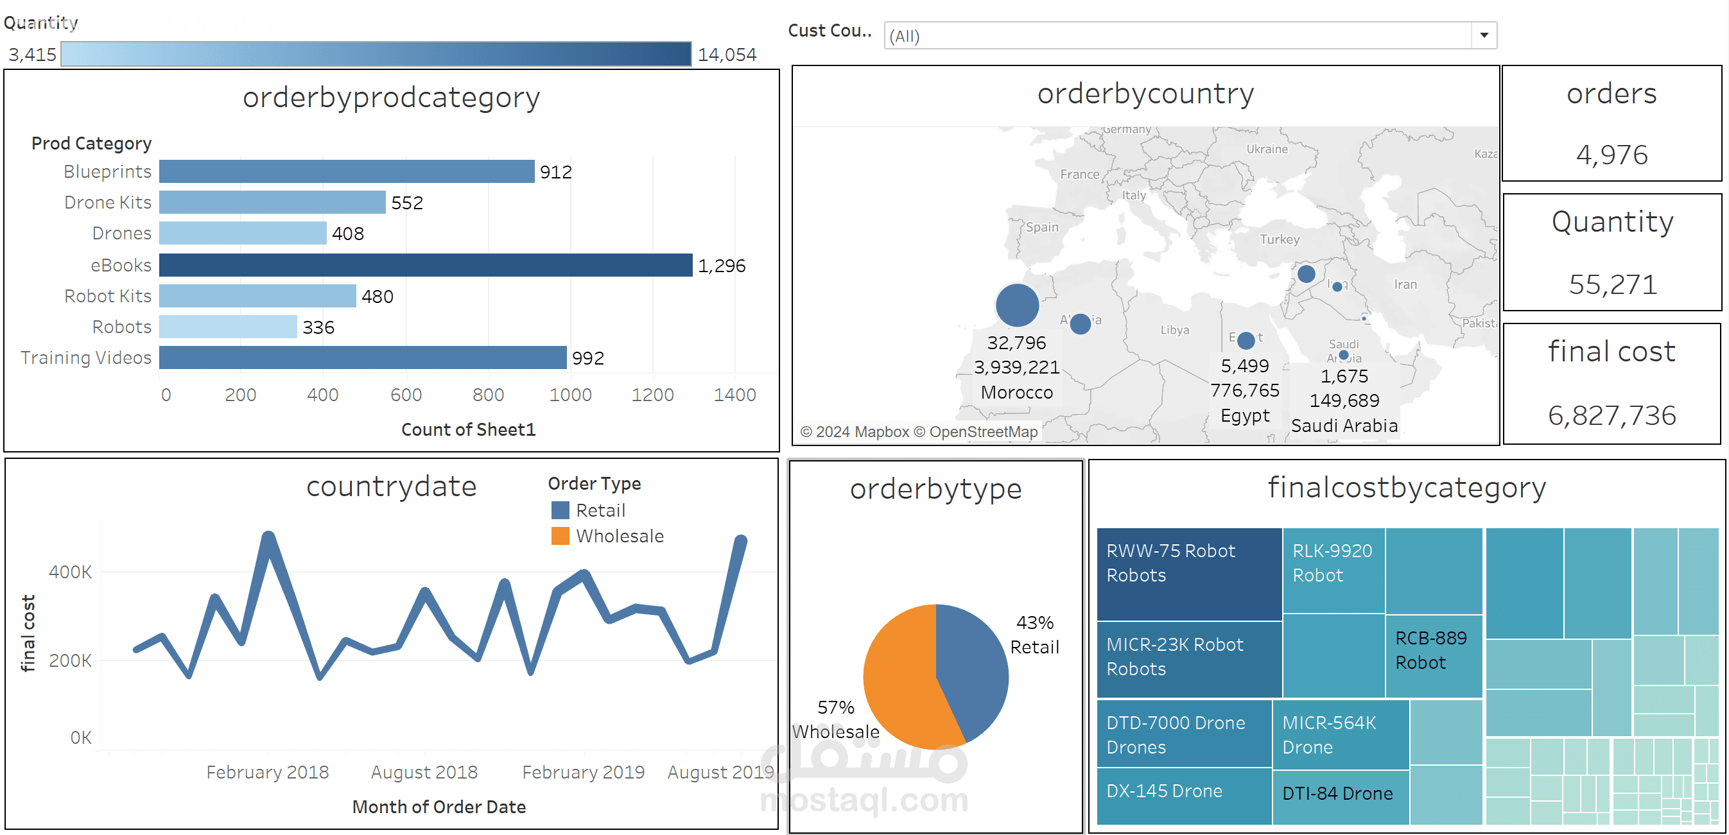Select the RCB-889 Robot treemap tile

click(x=1434, y=656)
